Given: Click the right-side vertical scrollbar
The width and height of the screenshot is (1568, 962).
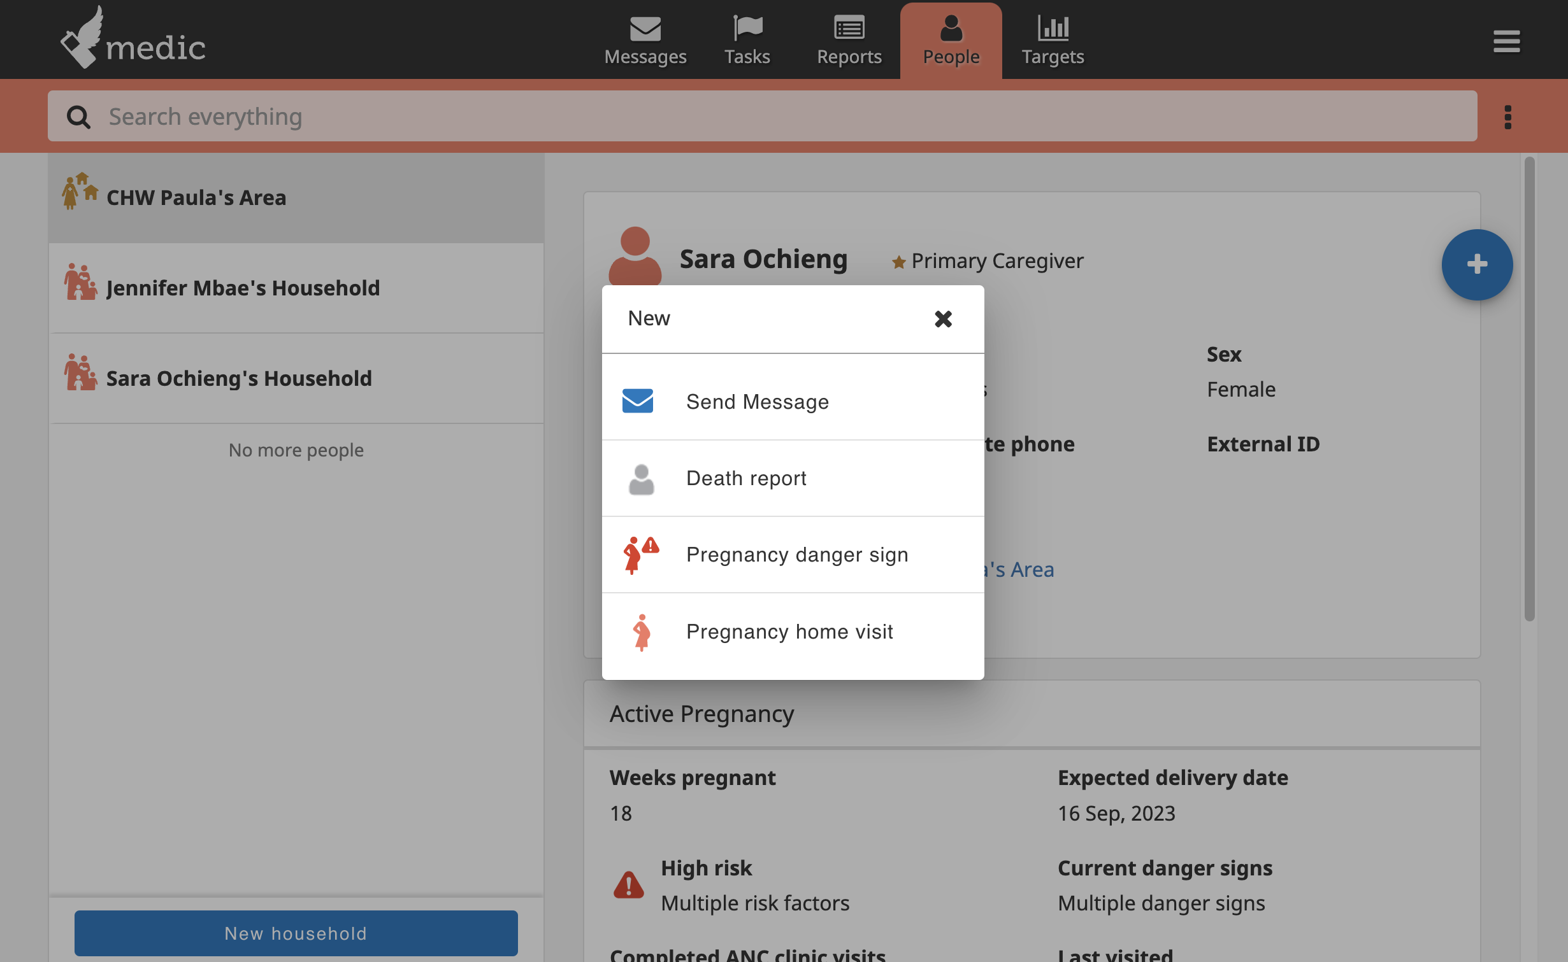Looking at the screenshot, I should point(1529,388).
